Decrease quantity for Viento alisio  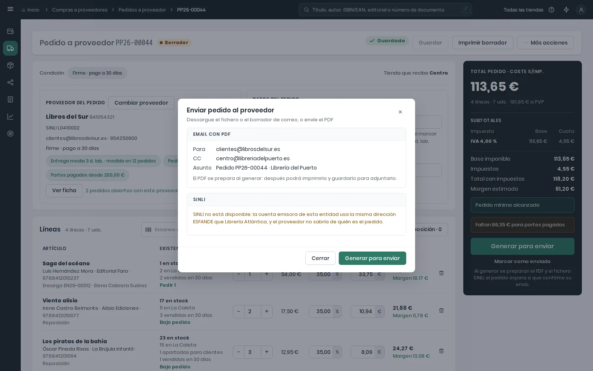[x=239, y=312]
